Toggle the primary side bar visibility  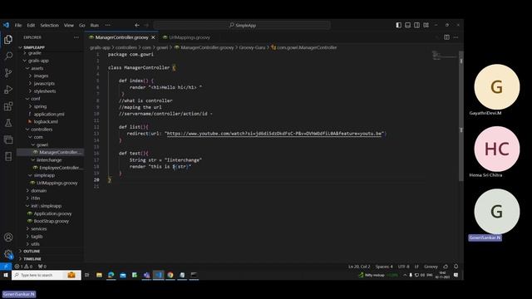(x=399, y=25)
